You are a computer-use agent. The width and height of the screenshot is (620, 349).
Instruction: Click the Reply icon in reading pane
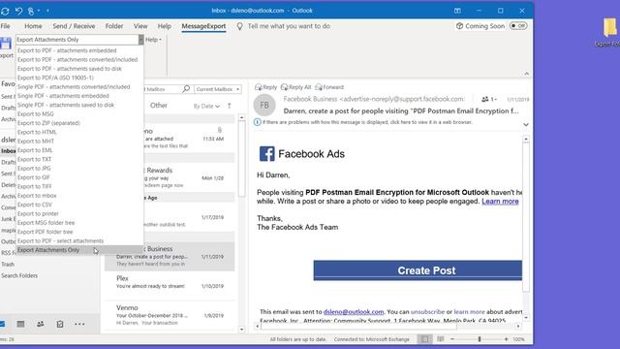259,87
